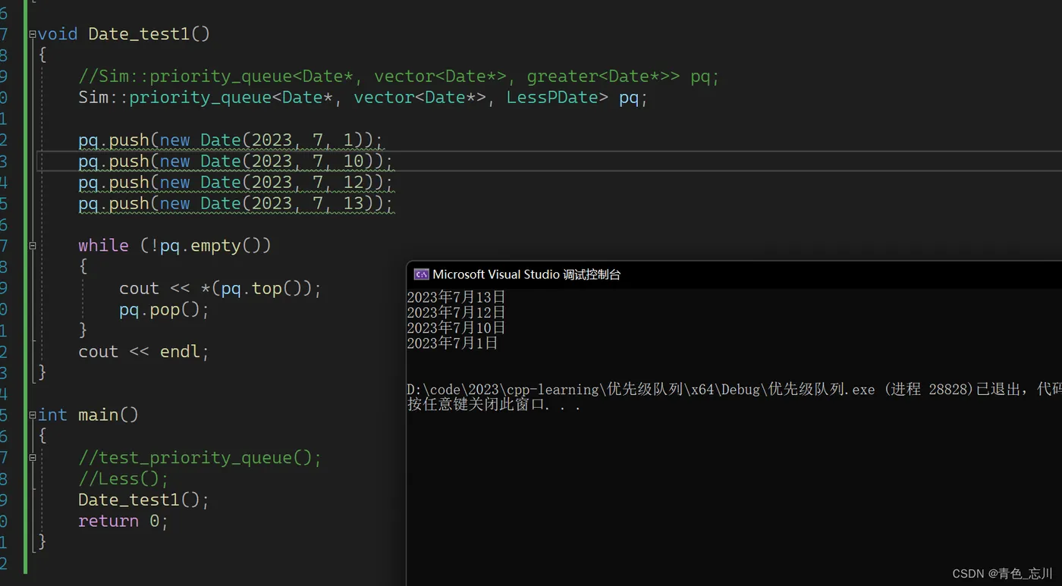Image resolution: width=1062 pixels, height=586 pixels.
Task: Click the commented greater<Date*> queue line
Action: 398,77
